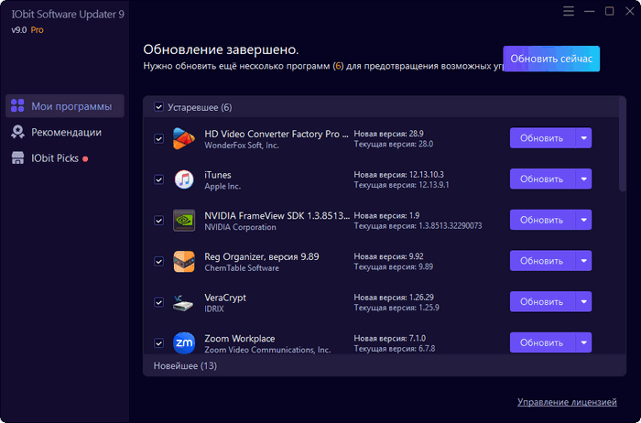Click the Zoom Workplace app icon
Screen dimensions: 641x423
184,343
